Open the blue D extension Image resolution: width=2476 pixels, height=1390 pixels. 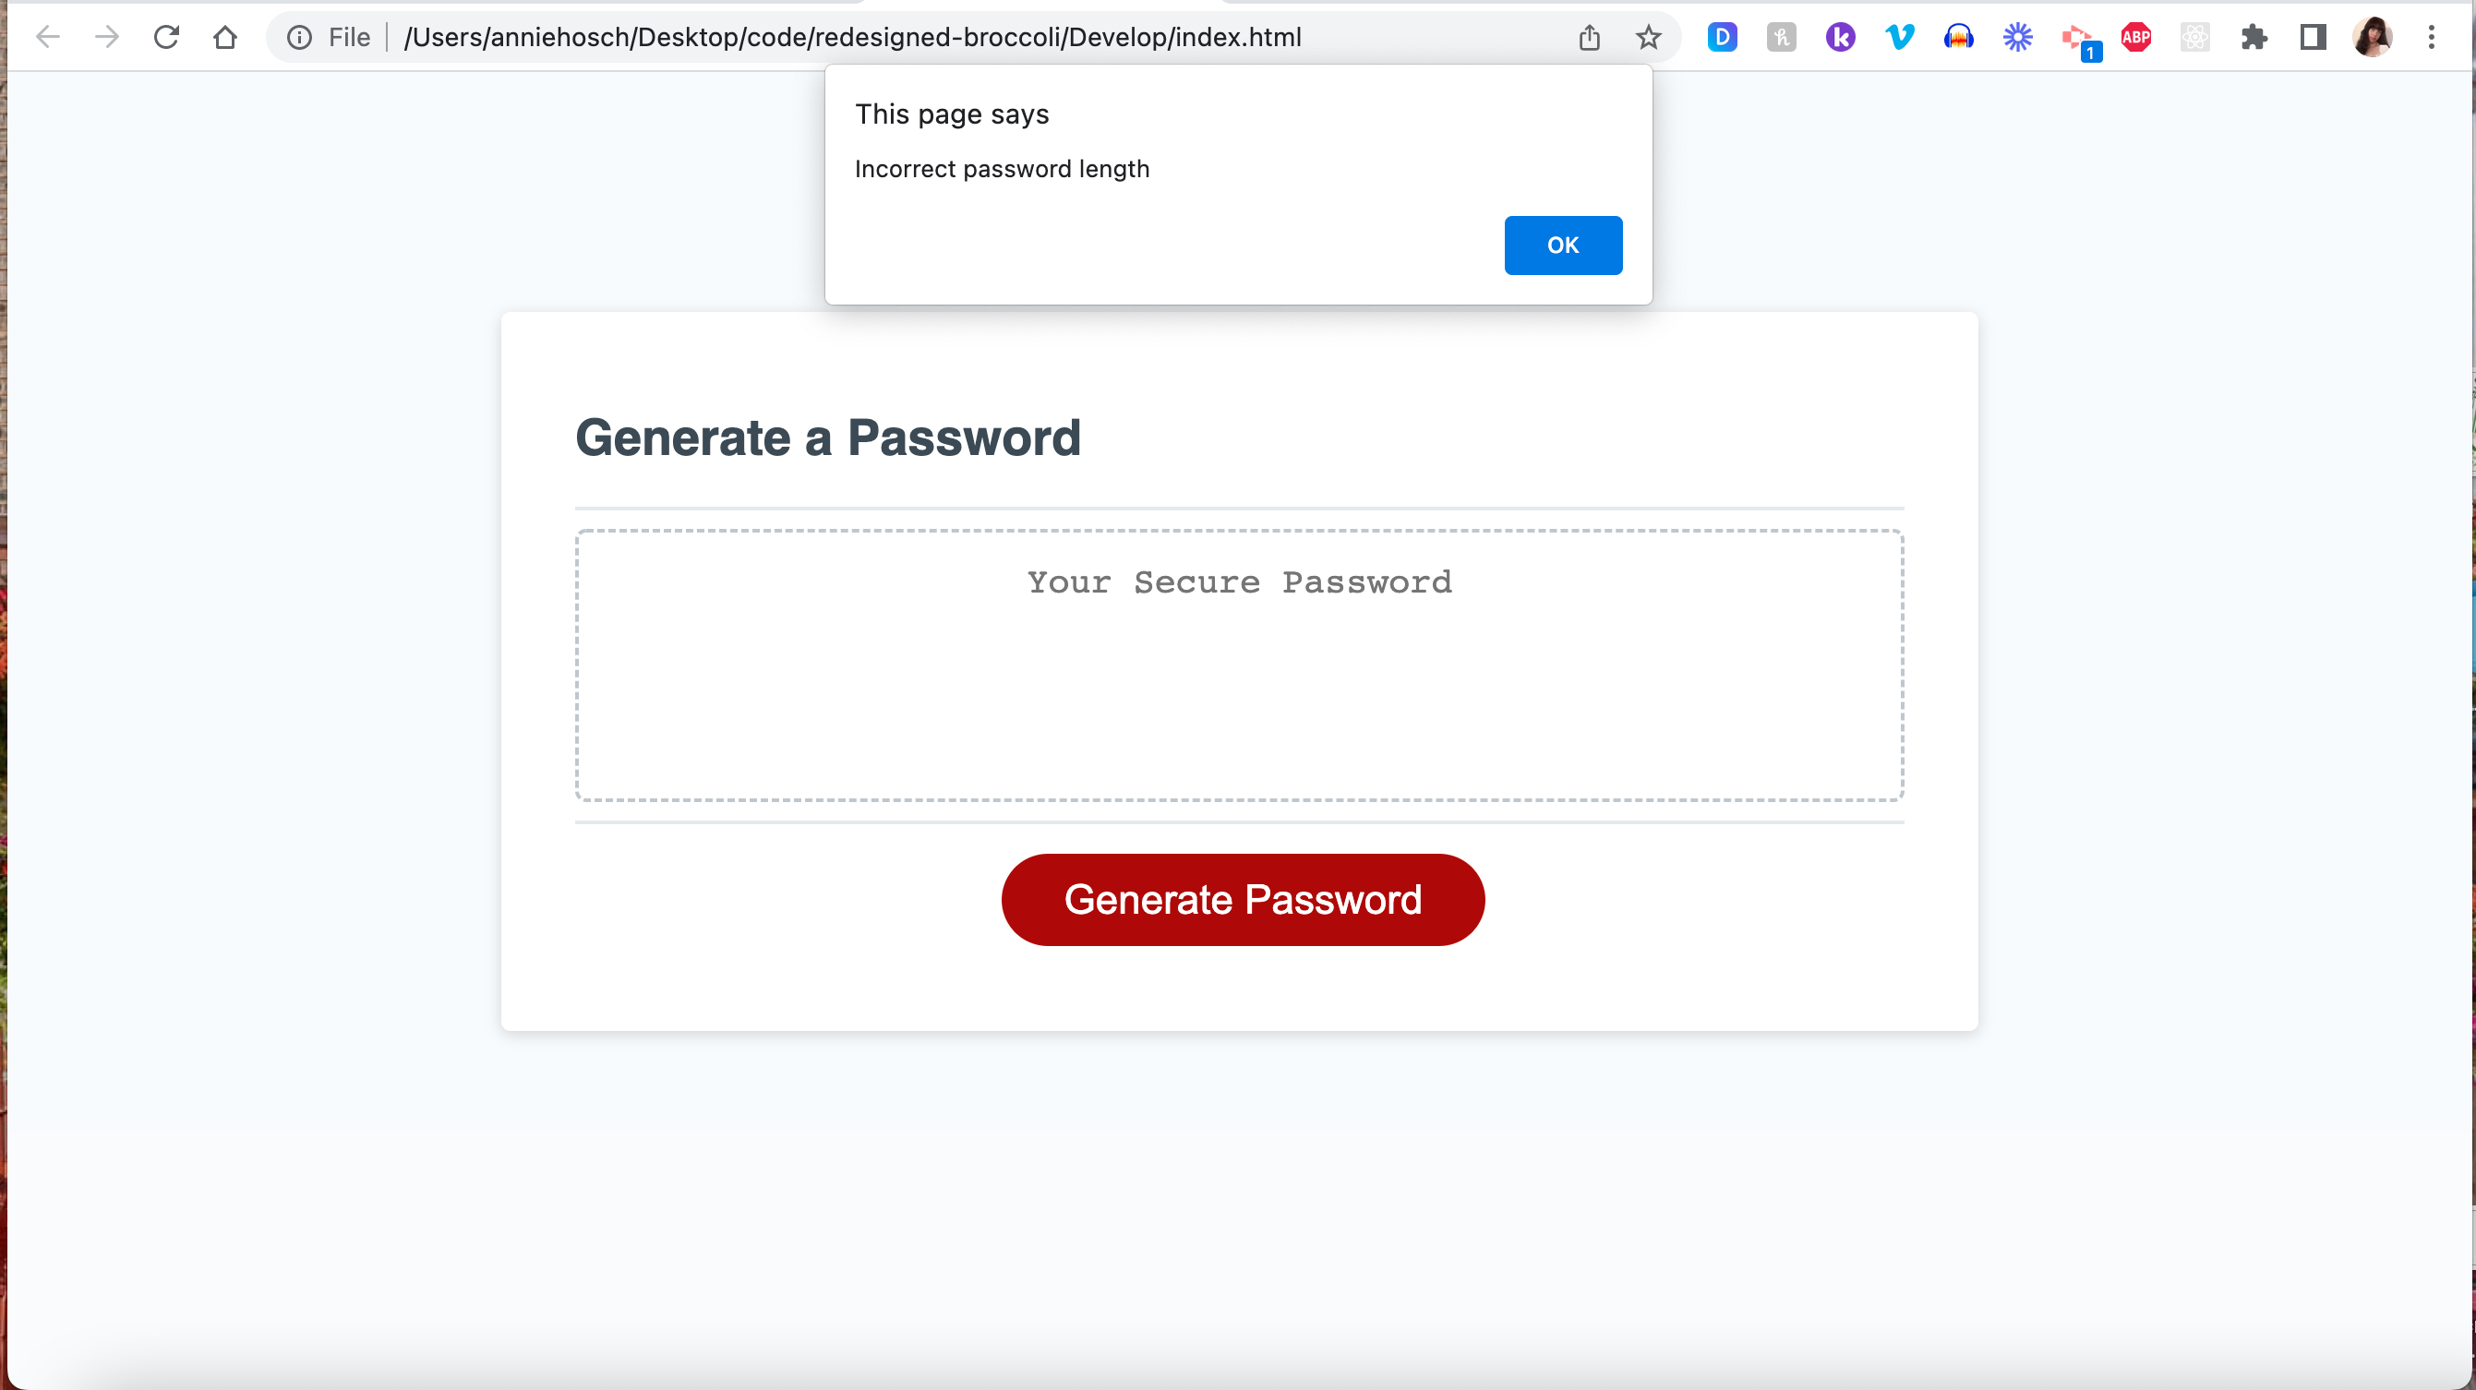1723,37
